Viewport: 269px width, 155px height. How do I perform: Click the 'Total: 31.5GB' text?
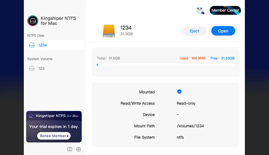click(108, 58)
